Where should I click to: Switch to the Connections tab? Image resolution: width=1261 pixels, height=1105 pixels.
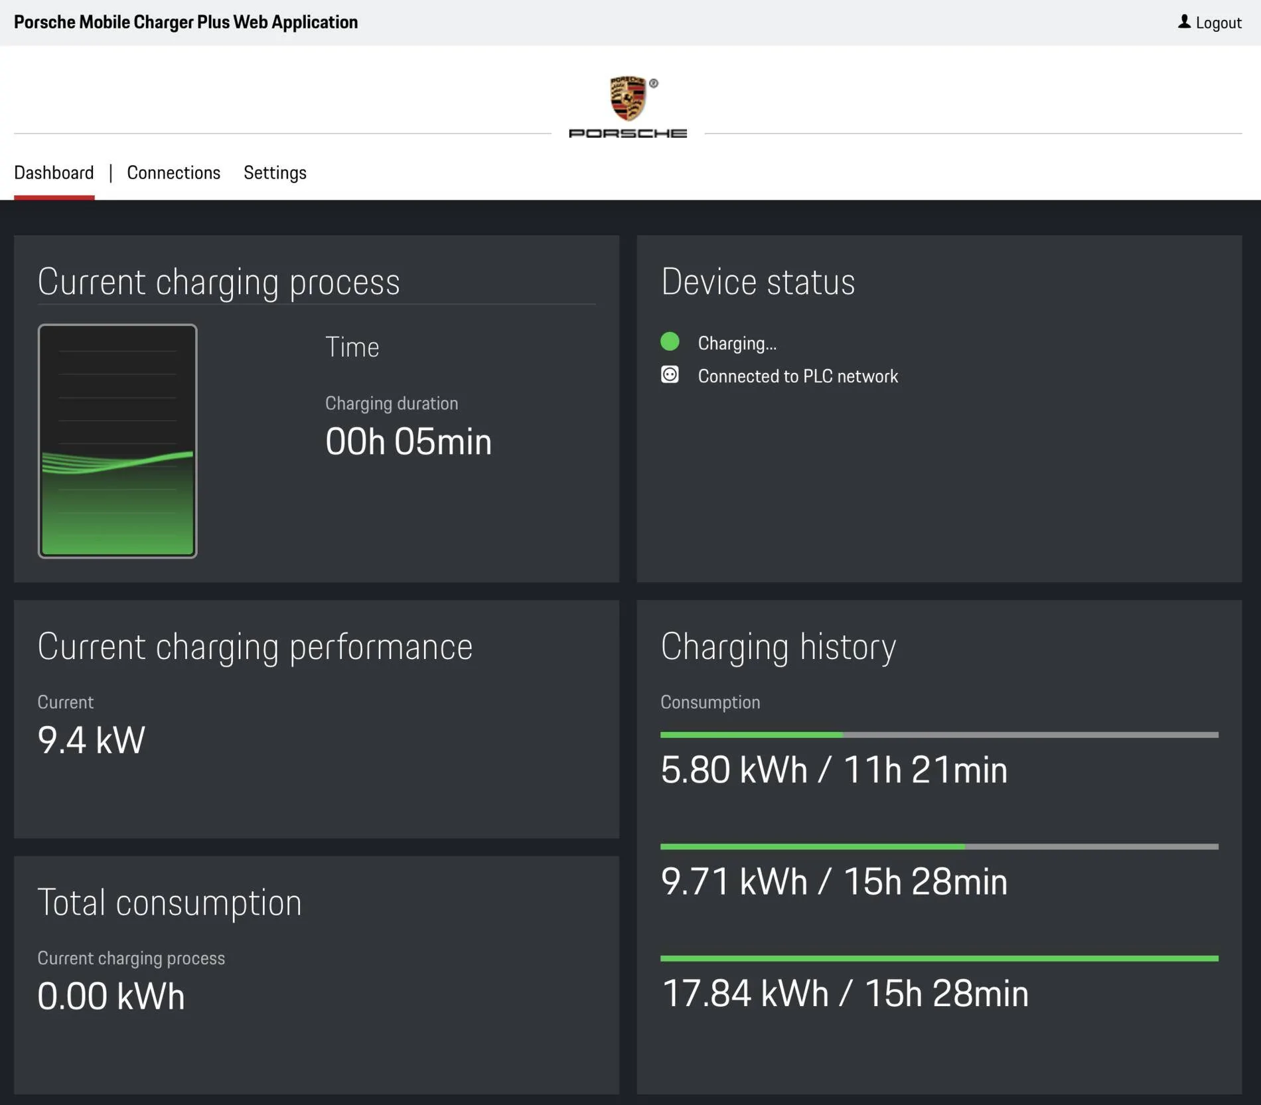(173, 173)
